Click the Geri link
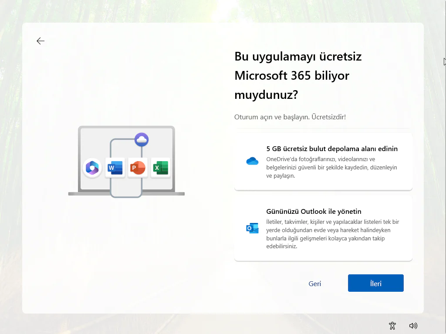 314,283
